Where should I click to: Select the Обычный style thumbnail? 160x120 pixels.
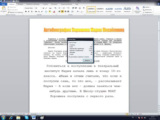91,10
